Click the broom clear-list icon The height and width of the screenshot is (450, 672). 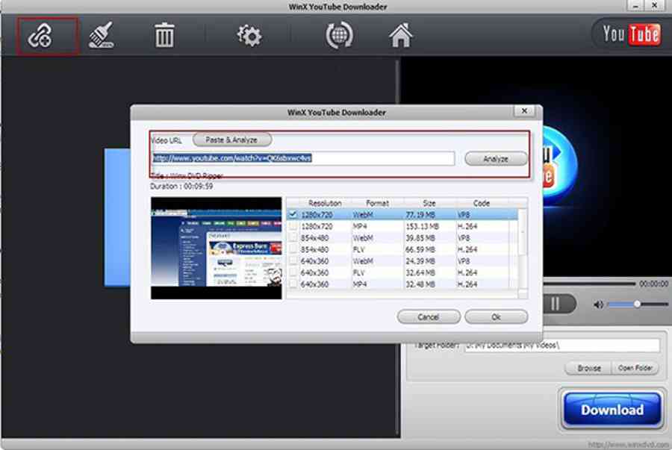coord(101,36)
